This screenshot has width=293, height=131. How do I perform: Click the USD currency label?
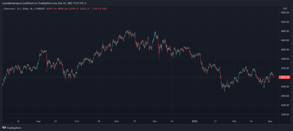pos(285,9)
